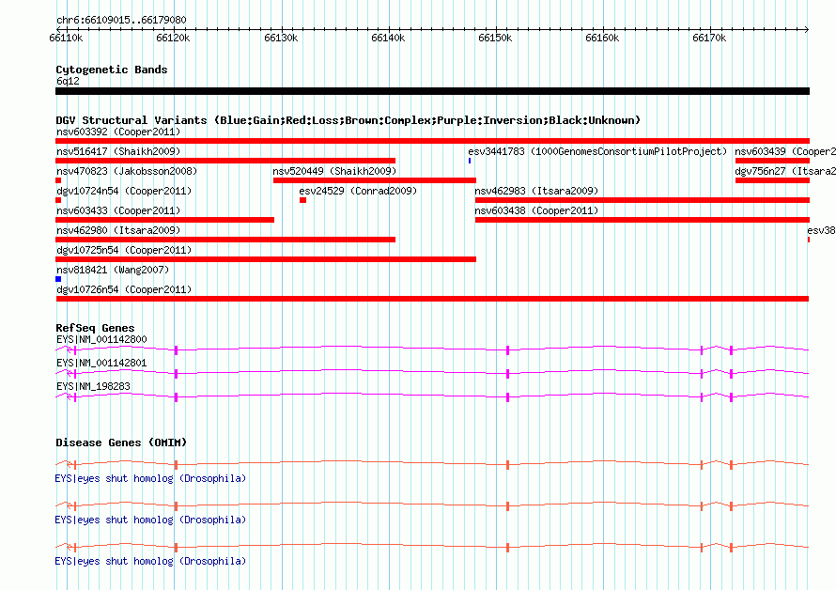Click the Disease Genes (OMIM) track title
836x590 pixels.
[121, 442]
